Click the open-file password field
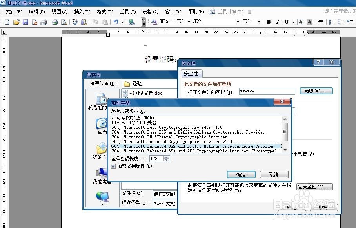 click(x=267, y=91)
